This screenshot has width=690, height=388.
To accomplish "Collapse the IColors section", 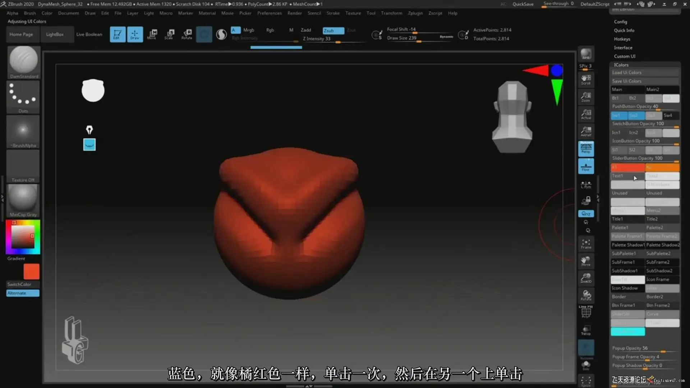I will (x=621, y=65).
